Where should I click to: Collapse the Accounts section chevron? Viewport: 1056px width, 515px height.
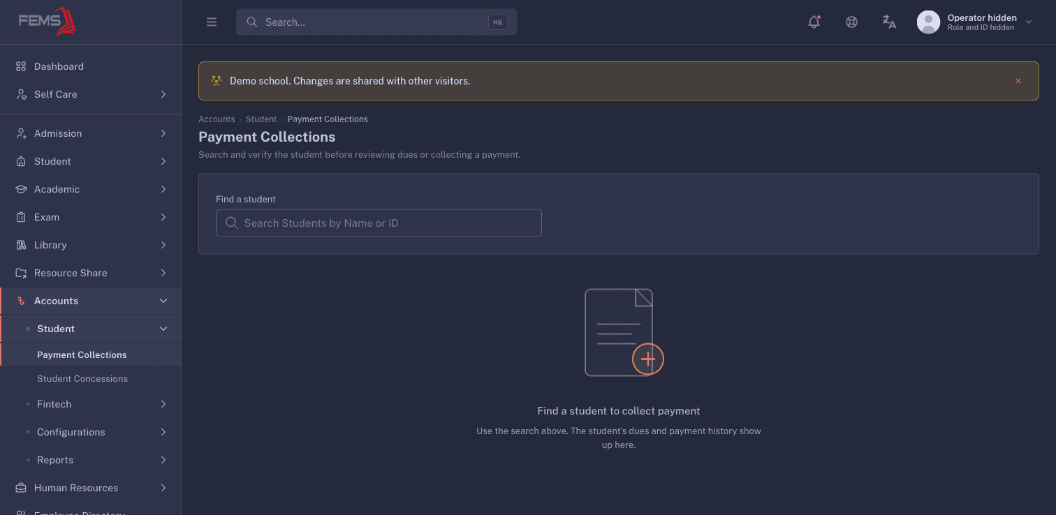pyautogui.click(x=163, y=301)
